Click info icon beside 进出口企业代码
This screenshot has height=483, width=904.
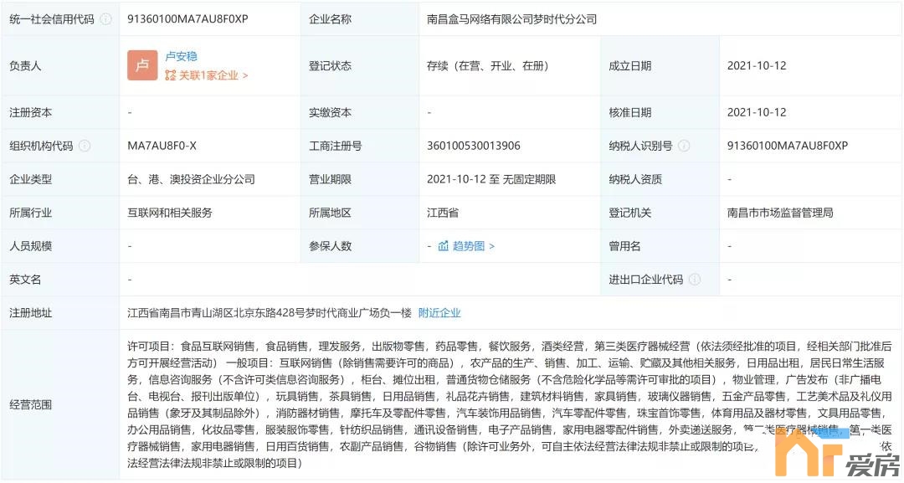695,280
